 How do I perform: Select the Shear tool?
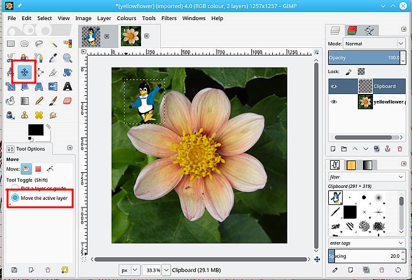pos(25,86)
